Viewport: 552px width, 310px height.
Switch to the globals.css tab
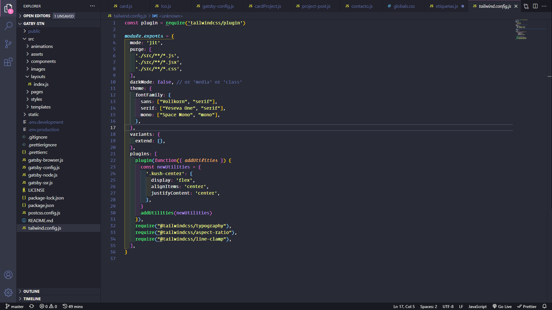[x=404, y=6]
